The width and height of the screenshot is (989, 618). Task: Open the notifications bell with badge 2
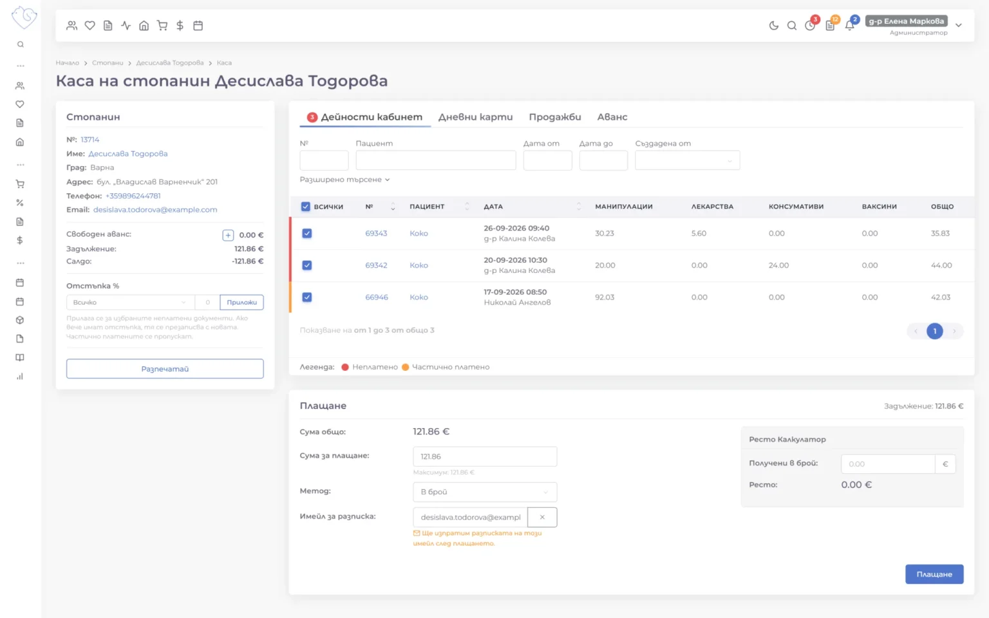tap(850, 25)
